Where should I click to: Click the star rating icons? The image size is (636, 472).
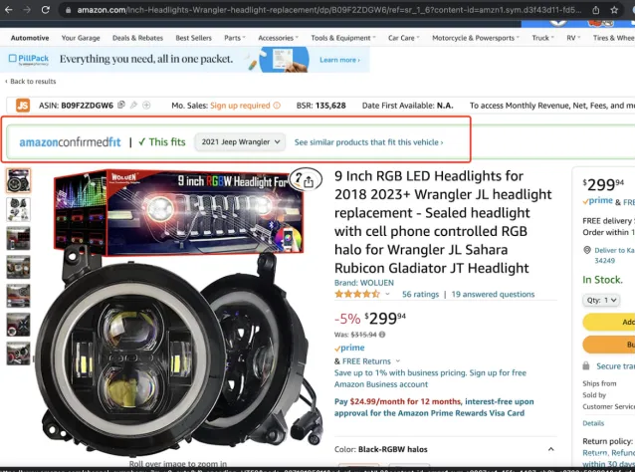pos(357,294)
